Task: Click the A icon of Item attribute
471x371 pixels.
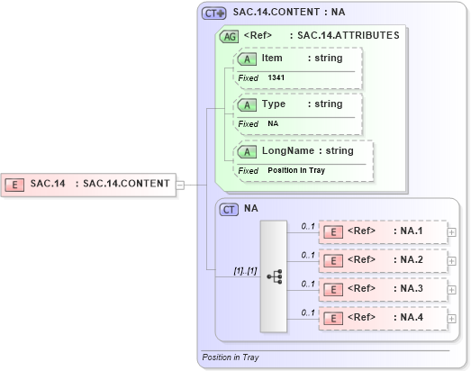Action: 247,59
